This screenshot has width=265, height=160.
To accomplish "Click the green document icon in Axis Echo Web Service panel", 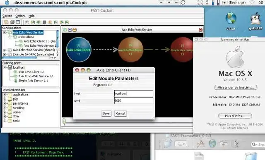I will click(65, 30).
